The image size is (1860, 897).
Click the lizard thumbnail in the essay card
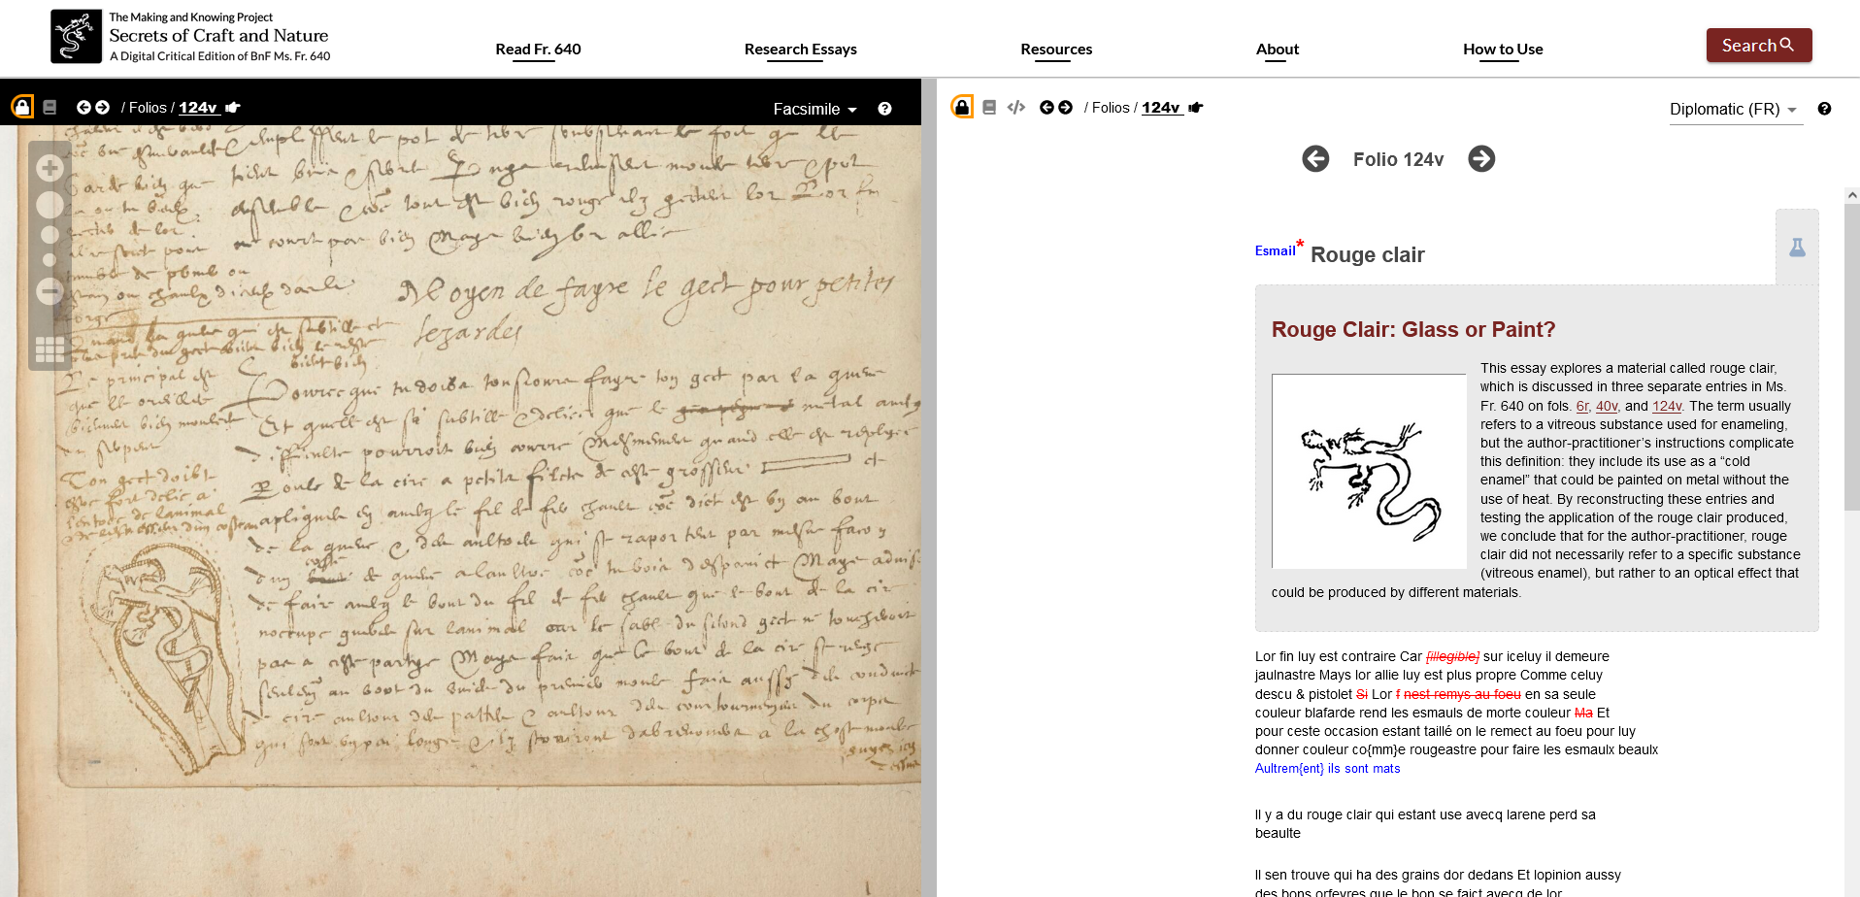tap(1369, 471)
